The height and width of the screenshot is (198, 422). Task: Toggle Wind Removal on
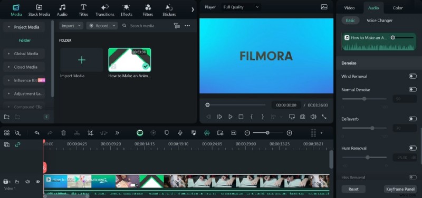[413, 76]
